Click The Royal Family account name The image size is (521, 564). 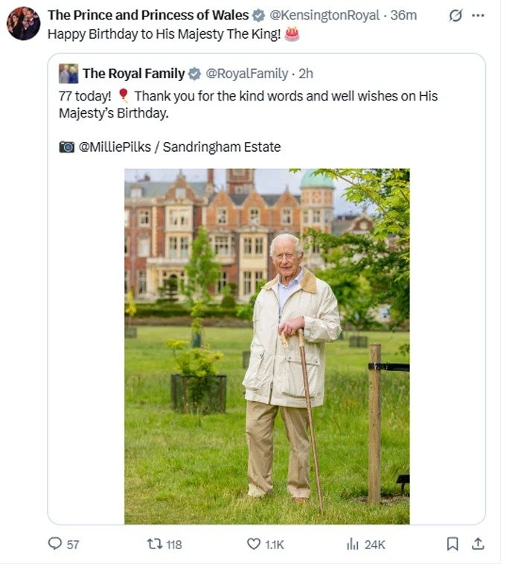(x=133, y=73)
